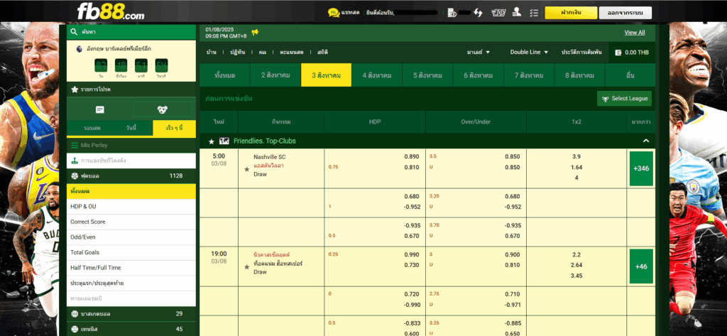Go to บ้าน home menu item
The height and width of the screenshot is (336, 727).
(x=211, y=53)
